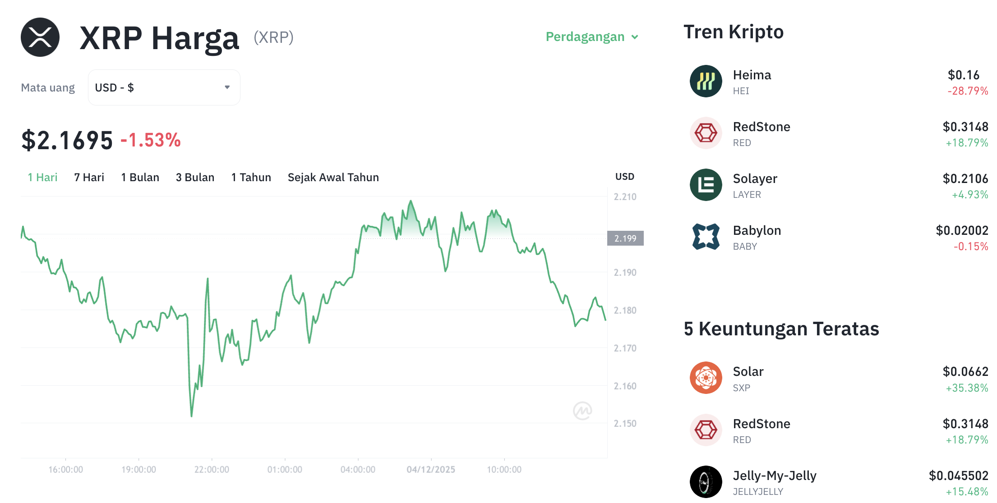Switch to the 7 Hari chart view
Screen dimensions: 997x503
89,177
